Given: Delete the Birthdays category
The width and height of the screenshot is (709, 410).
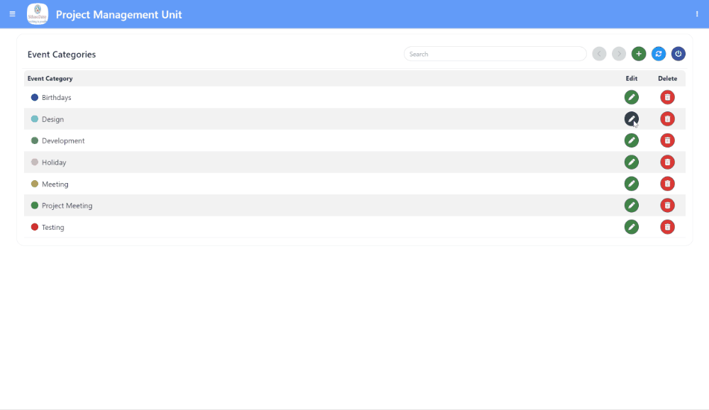Looking at the screenshot, I should pos(667,97).
